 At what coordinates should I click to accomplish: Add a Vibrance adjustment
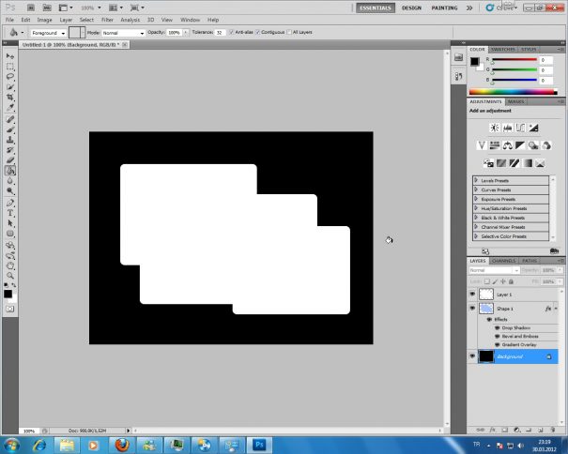tap(482, 145)
